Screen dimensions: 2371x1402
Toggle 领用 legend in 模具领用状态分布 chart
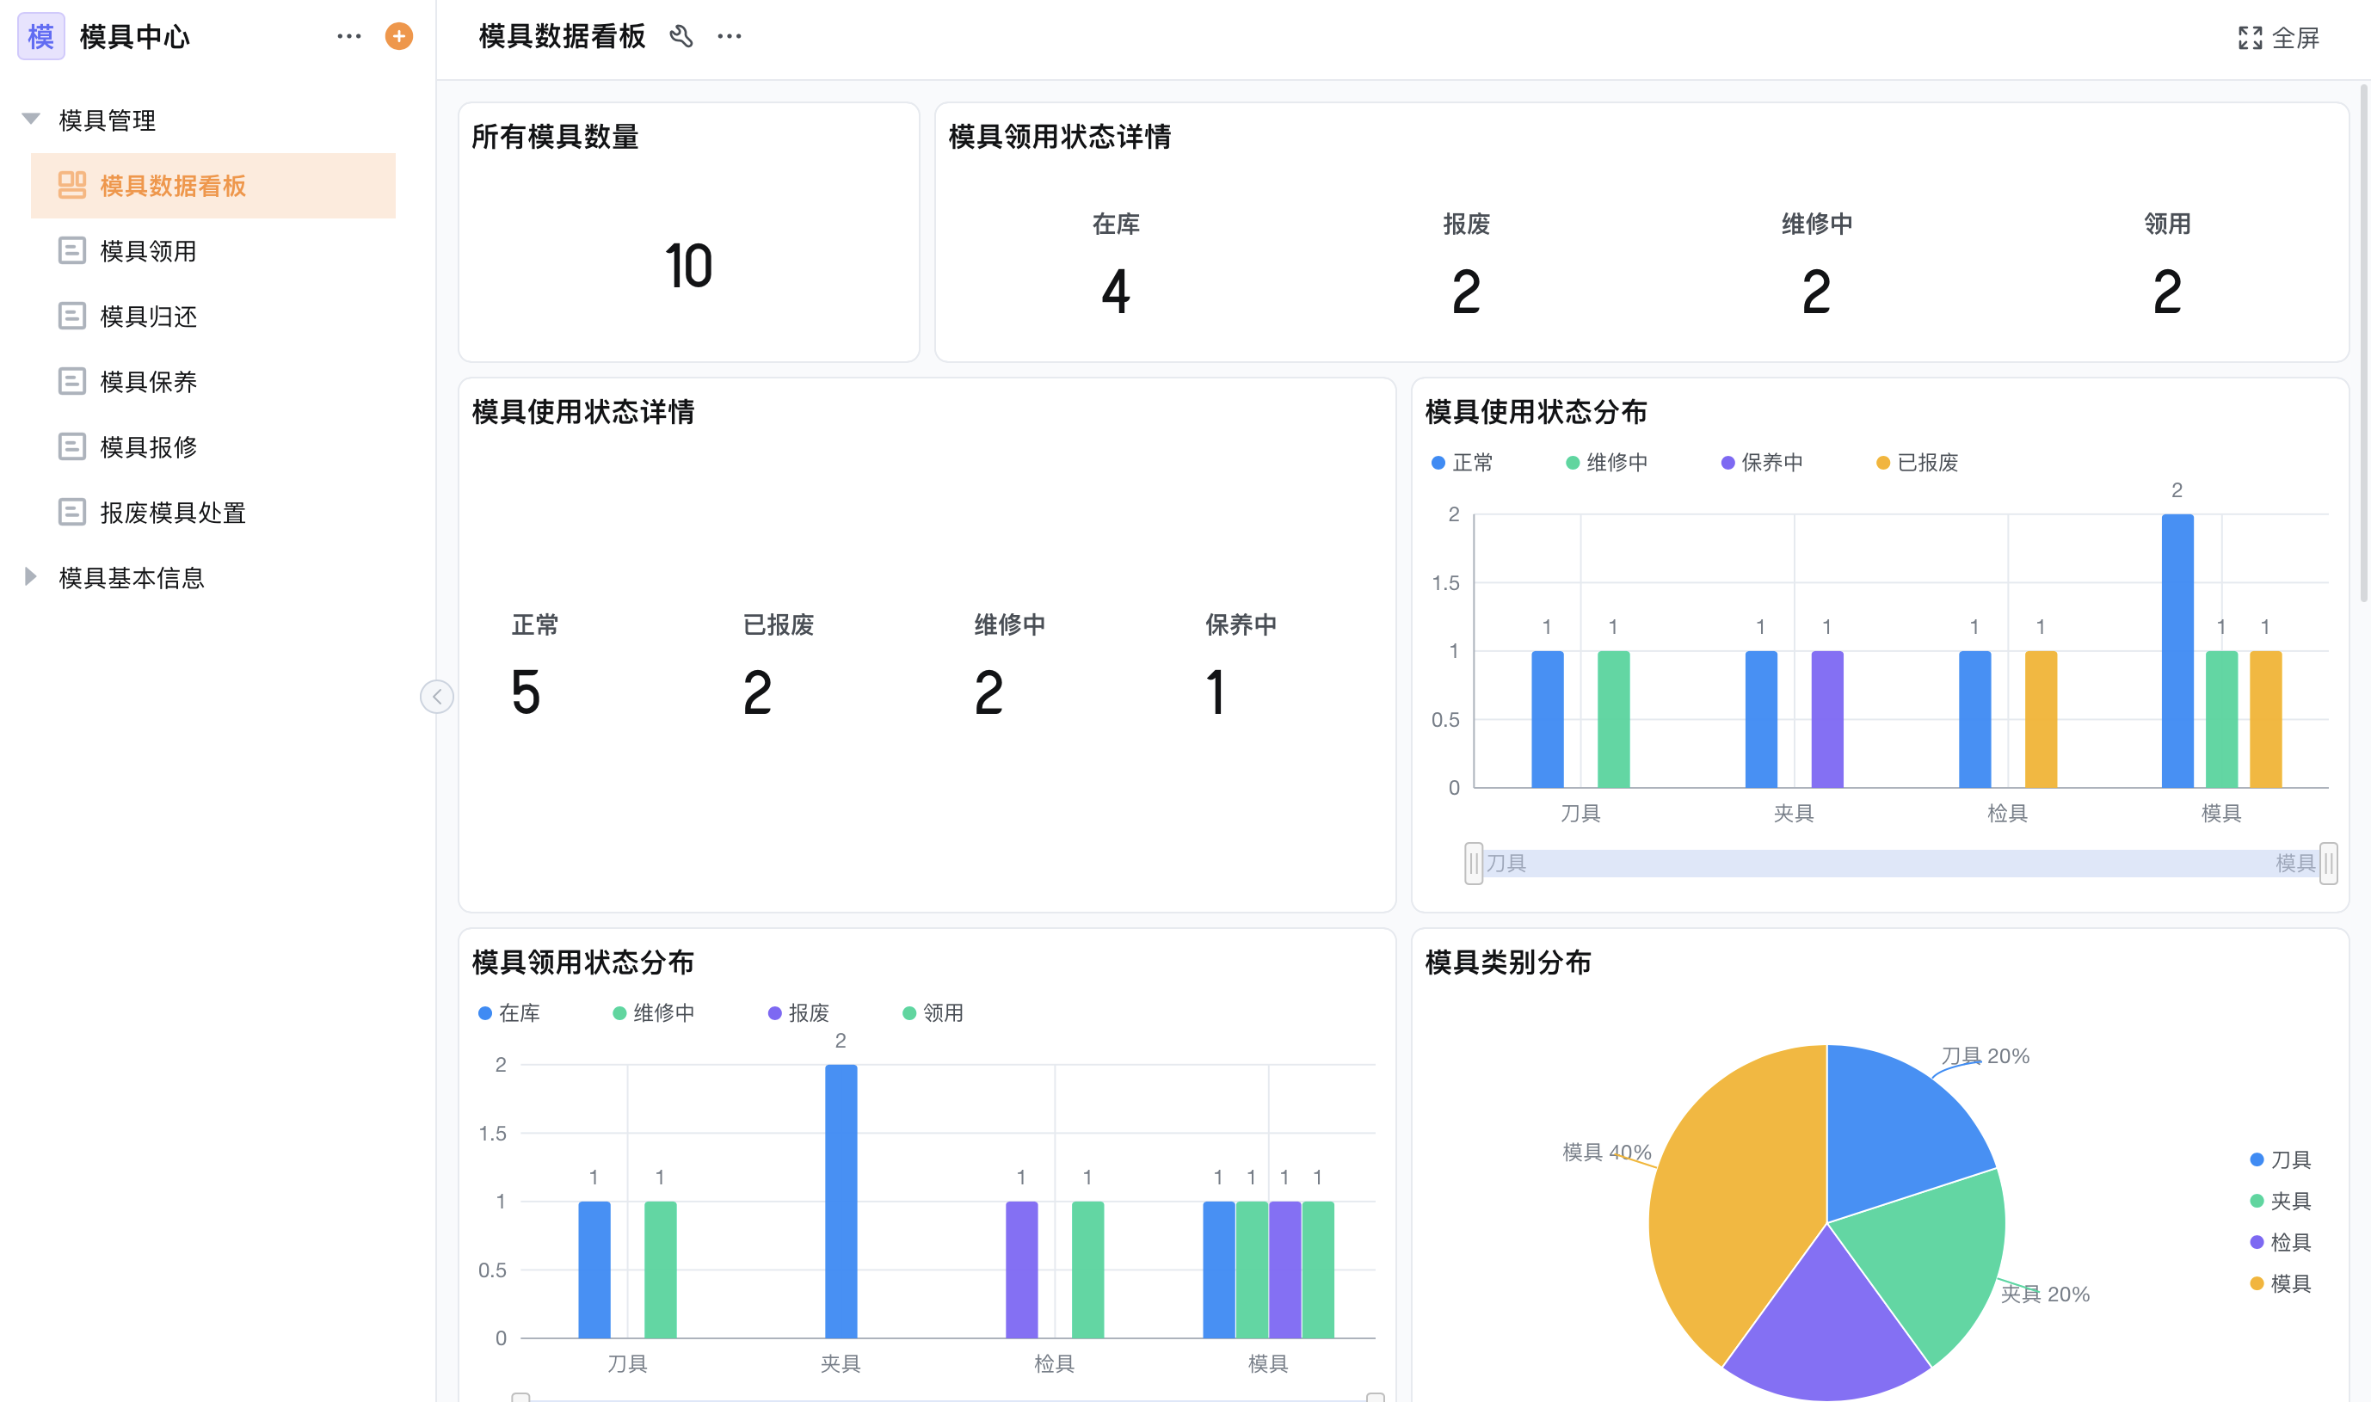933,1012
